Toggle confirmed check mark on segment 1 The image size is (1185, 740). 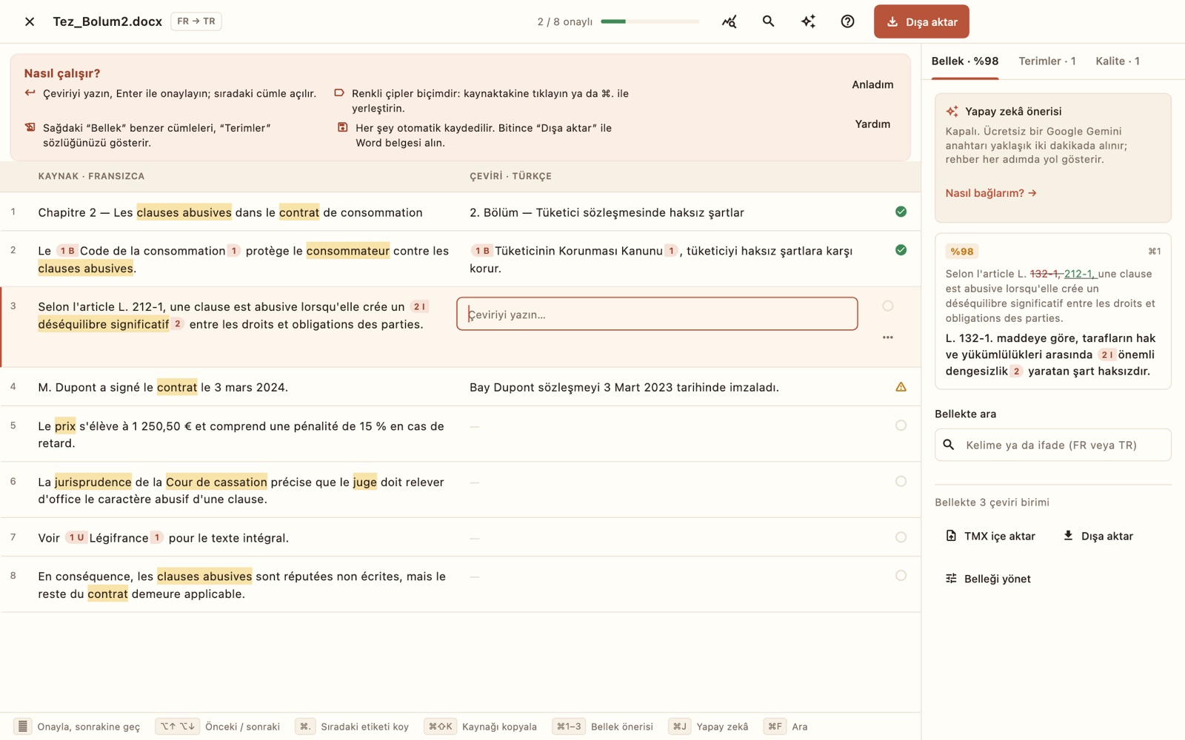point(901,212)
